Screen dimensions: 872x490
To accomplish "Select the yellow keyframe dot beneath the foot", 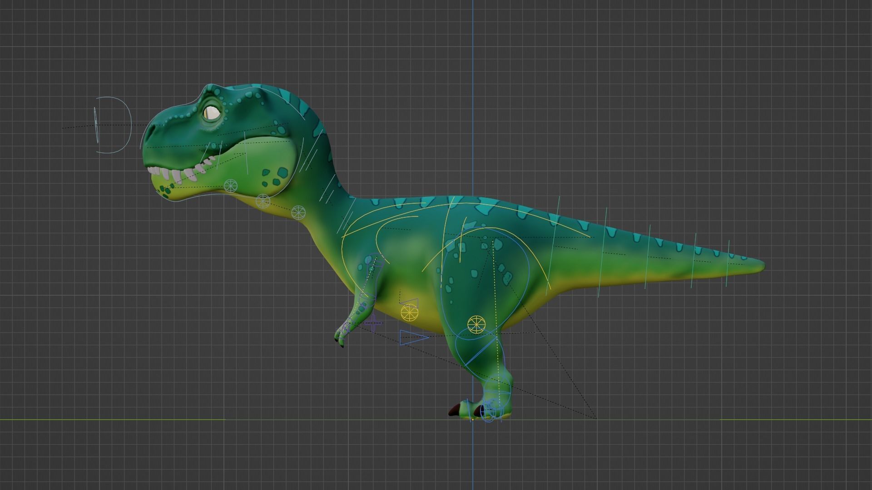I will tap(472, 420).
